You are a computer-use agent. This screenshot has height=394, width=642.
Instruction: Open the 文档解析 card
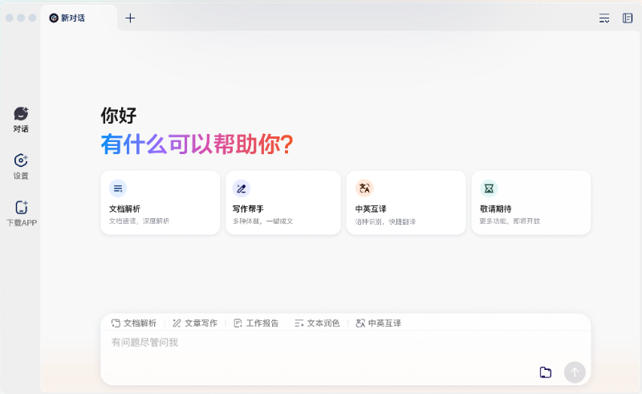click(160, 202)
